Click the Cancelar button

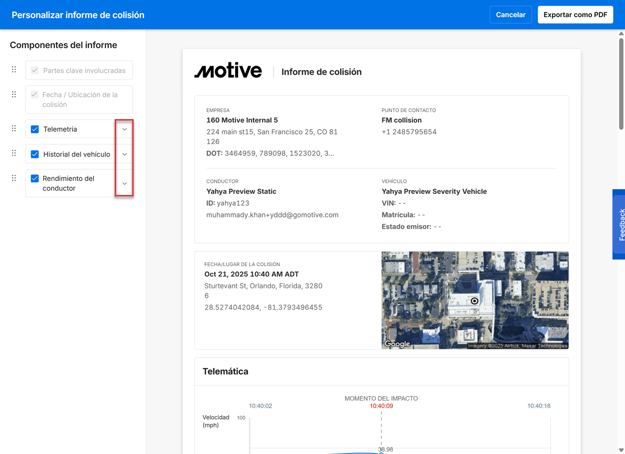tap(510, 15)
